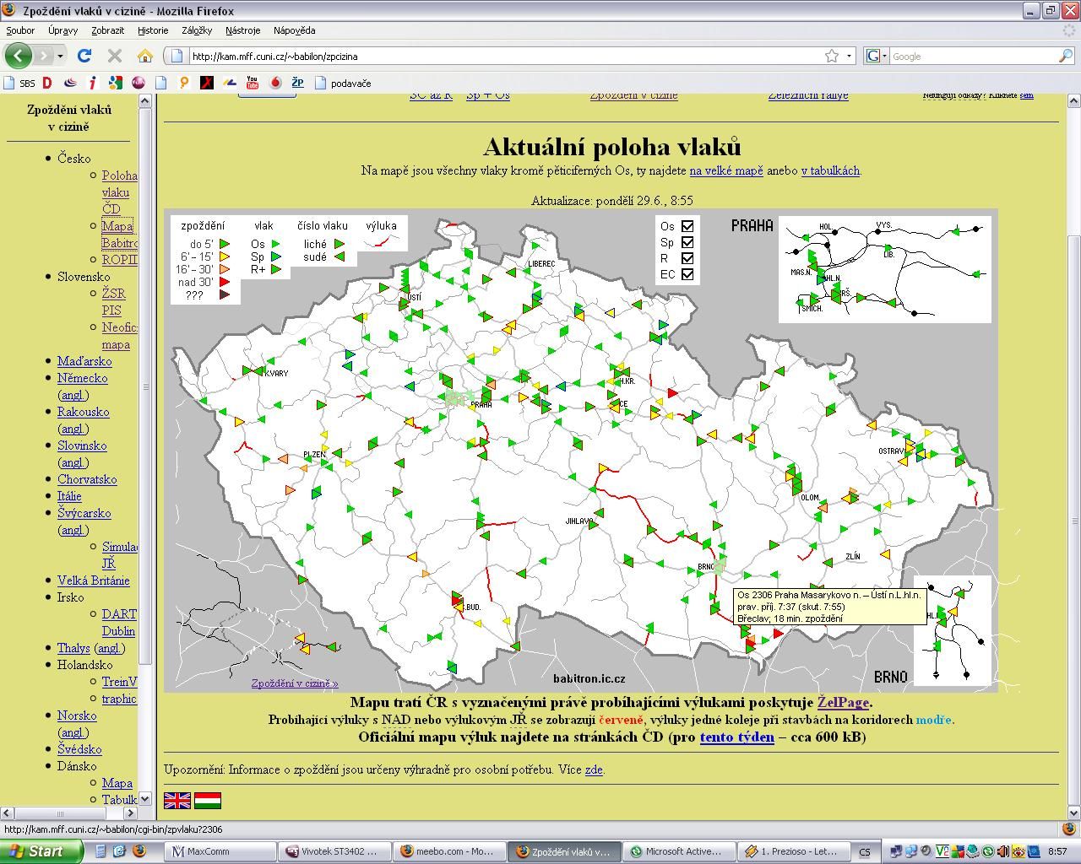Open the 'na velké mapě' link
Image resolution: width=1081 pixels, height=864 pixels.
(x=725, y=170)
